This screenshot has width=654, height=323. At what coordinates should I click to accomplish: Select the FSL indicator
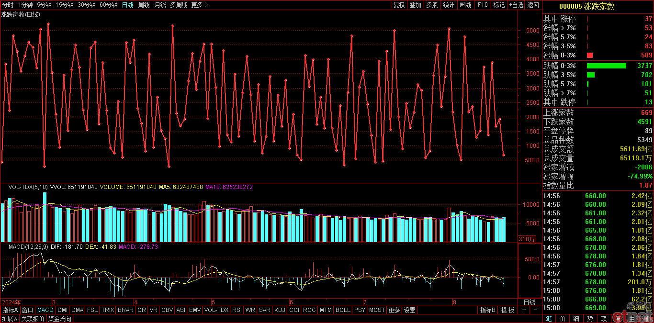(92, 310)
